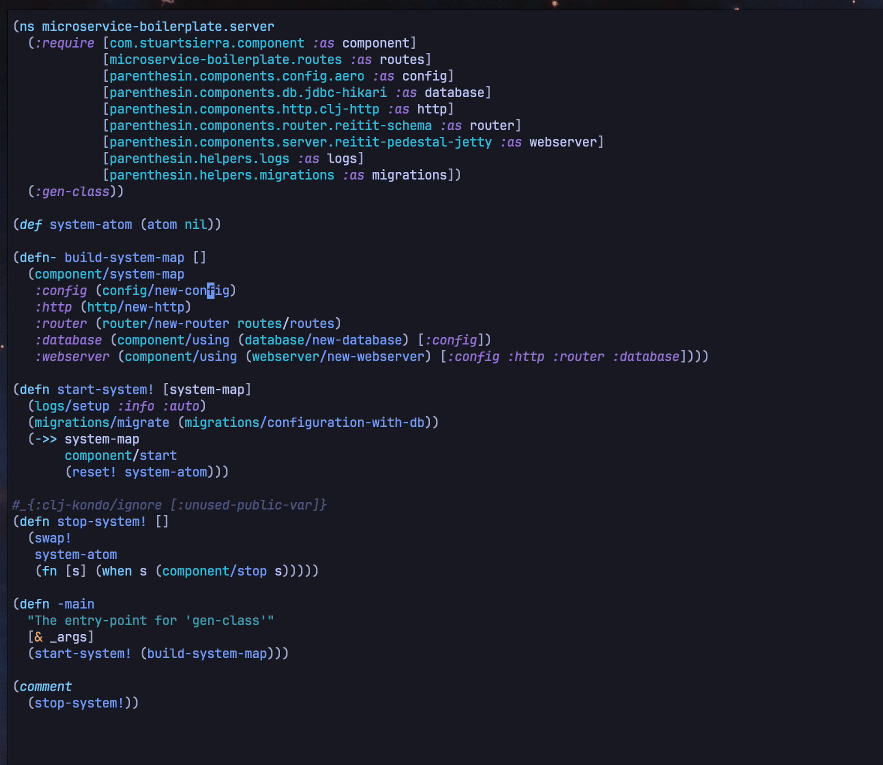883x765 pixels.
Task: Click stop-system! inside the comment form
Action: 79,703
